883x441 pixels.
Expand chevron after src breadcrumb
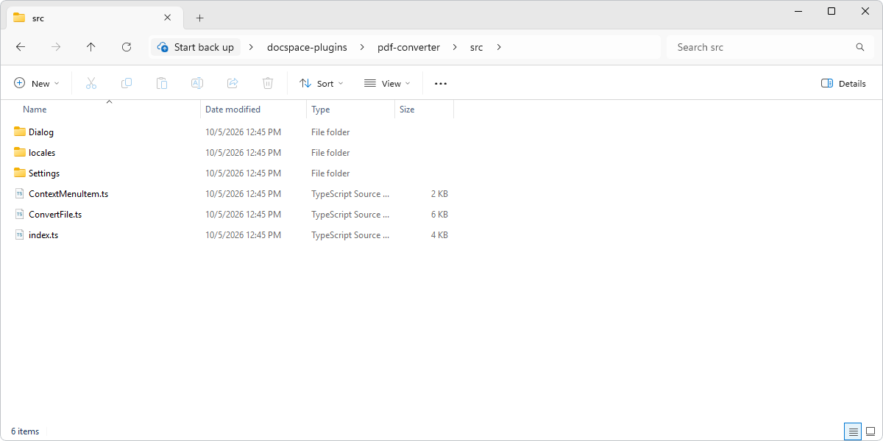click(499, 47)
